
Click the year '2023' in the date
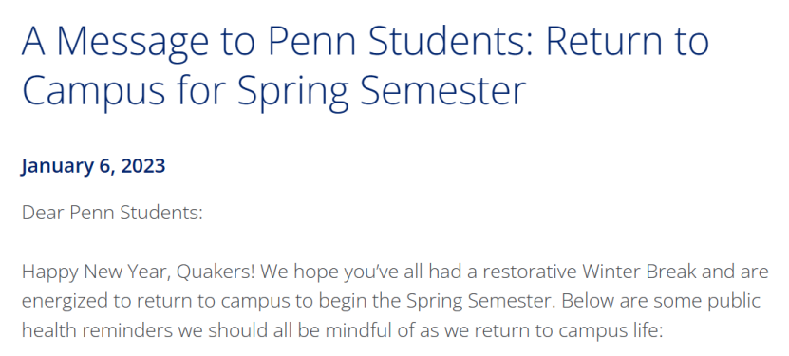click(143, 166)
